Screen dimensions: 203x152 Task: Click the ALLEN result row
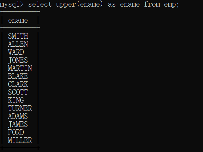point(18,44)
